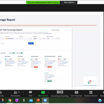Open PowerPoint from the taskbar
This screenshot has height=104, width=104.
(38, 100)
